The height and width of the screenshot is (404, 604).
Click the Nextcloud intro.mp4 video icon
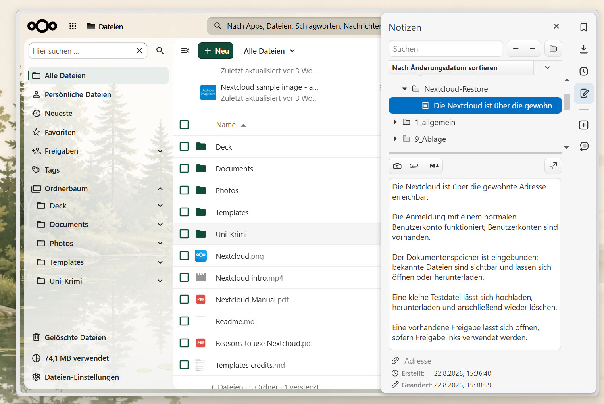[x=201, y=277]
